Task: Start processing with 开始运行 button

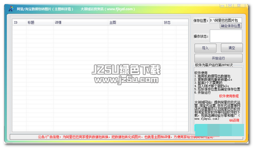Action: tap(218, 58)
